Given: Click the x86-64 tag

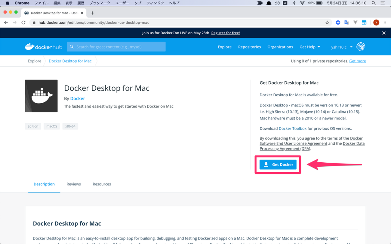Looking at the screenshot, I should 70,126.
